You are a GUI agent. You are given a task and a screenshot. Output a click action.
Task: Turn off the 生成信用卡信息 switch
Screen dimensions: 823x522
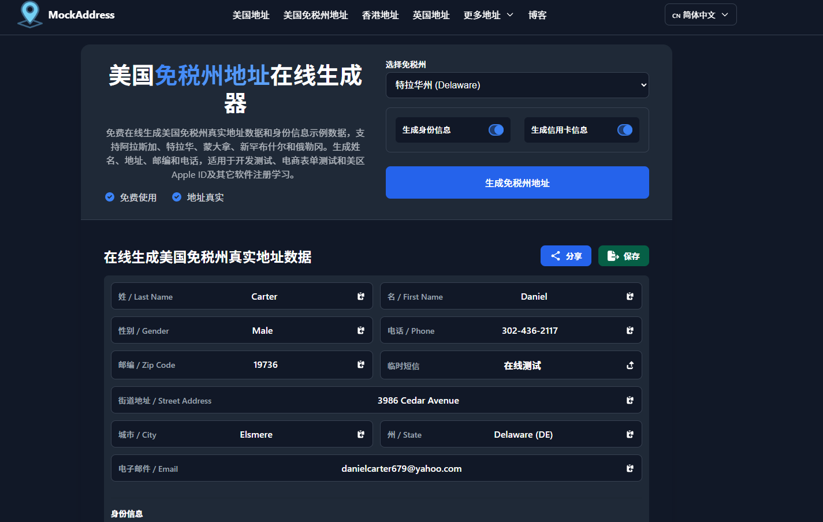(x=624, y=130)
